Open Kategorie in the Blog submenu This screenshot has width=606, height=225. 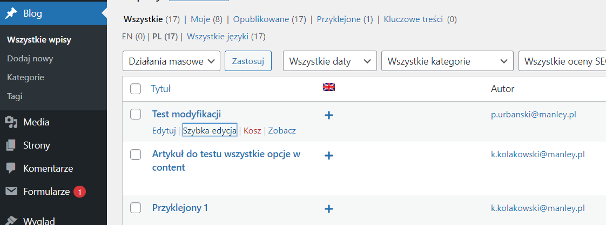(x=25, y=78)
